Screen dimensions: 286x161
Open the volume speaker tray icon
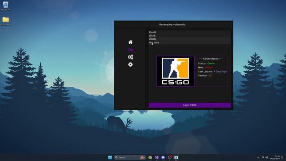pos(267,157)
